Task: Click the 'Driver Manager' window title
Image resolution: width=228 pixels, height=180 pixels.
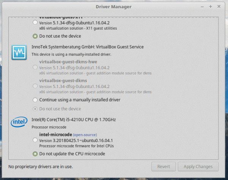Action: (x=114, y=7)
